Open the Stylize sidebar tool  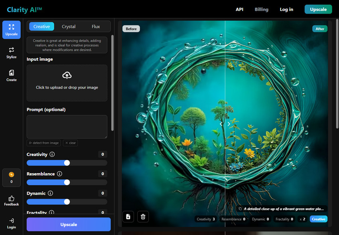point(12,53)
